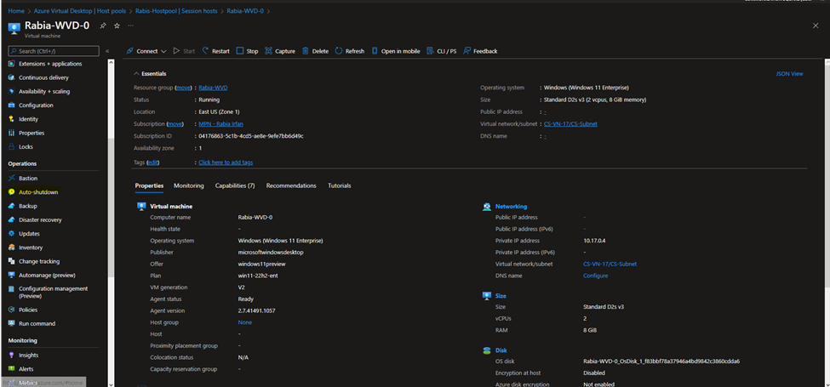Image resolution: width=830 pixels, height=387 pixels.
Task: Open the Identity blade
Action: pos(29,119)
